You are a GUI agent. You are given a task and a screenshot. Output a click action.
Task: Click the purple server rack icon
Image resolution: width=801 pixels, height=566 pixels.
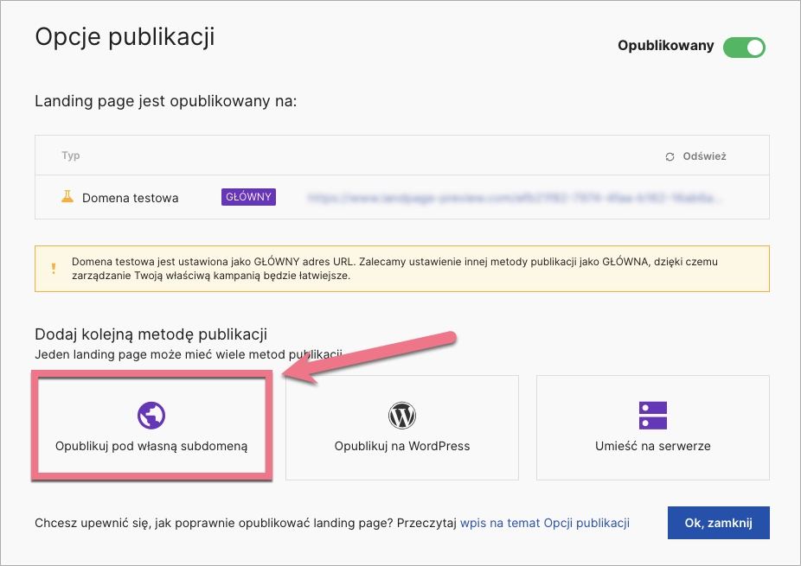point(653,416)
